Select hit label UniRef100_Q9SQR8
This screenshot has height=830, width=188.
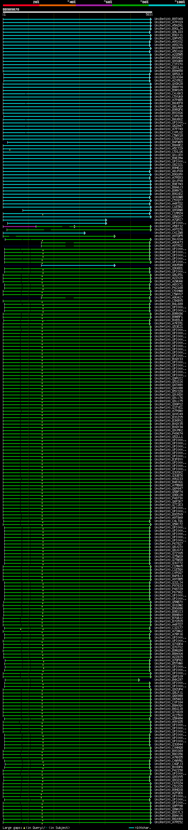[169, 61]
